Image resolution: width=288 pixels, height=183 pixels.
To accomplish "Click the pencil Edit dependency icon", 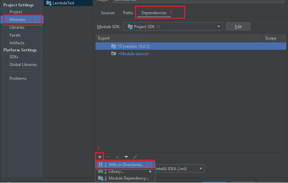I will coord(135,157).
